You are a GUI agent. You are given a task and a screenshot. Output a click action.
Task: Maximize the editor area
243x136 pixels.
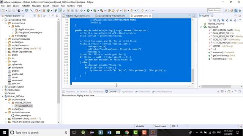194,15
